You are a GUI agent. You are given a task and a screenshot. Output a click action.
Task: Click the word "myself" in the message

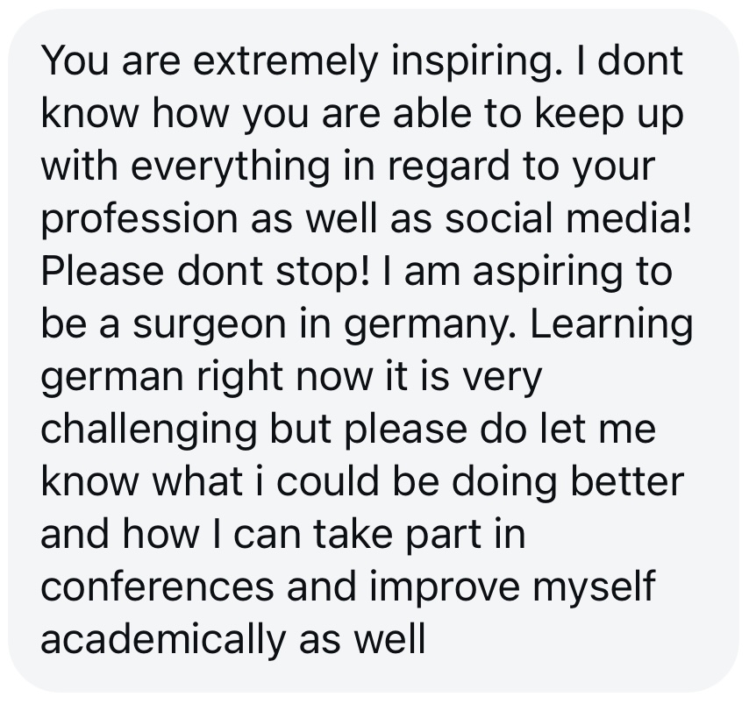[x=594, y=587]
